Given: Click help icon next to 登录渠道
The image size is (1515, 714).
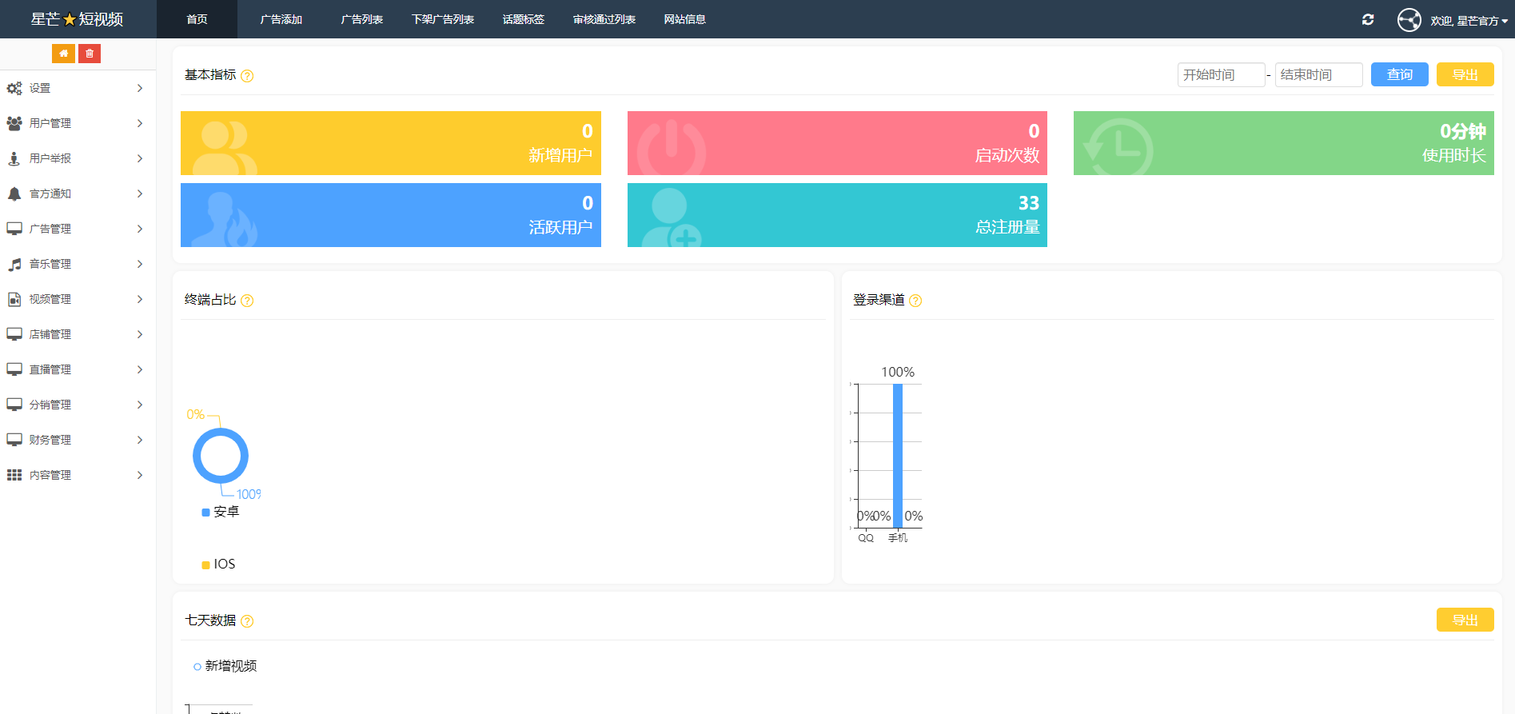Looking at the screenshot, I should (x=915, y=301).
